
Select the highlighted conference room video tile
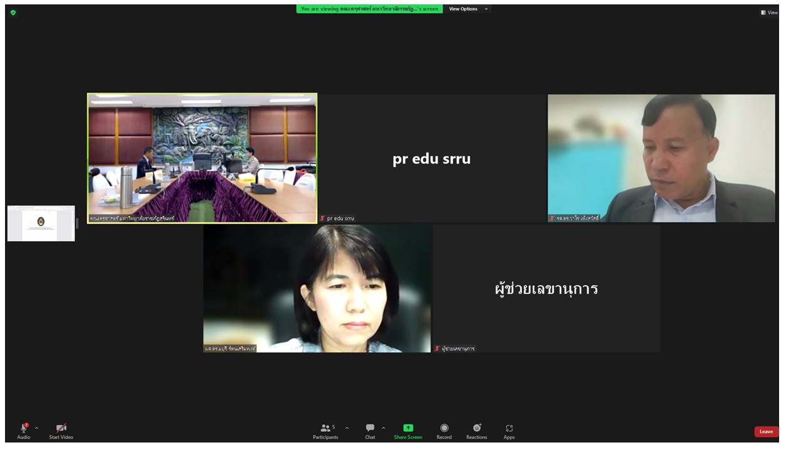coord(202,158)
